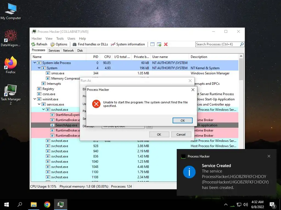This screenshot has width=281, height=210.
Task: Collapse the first svchost.exe node
Action: [x=44, y=109]
